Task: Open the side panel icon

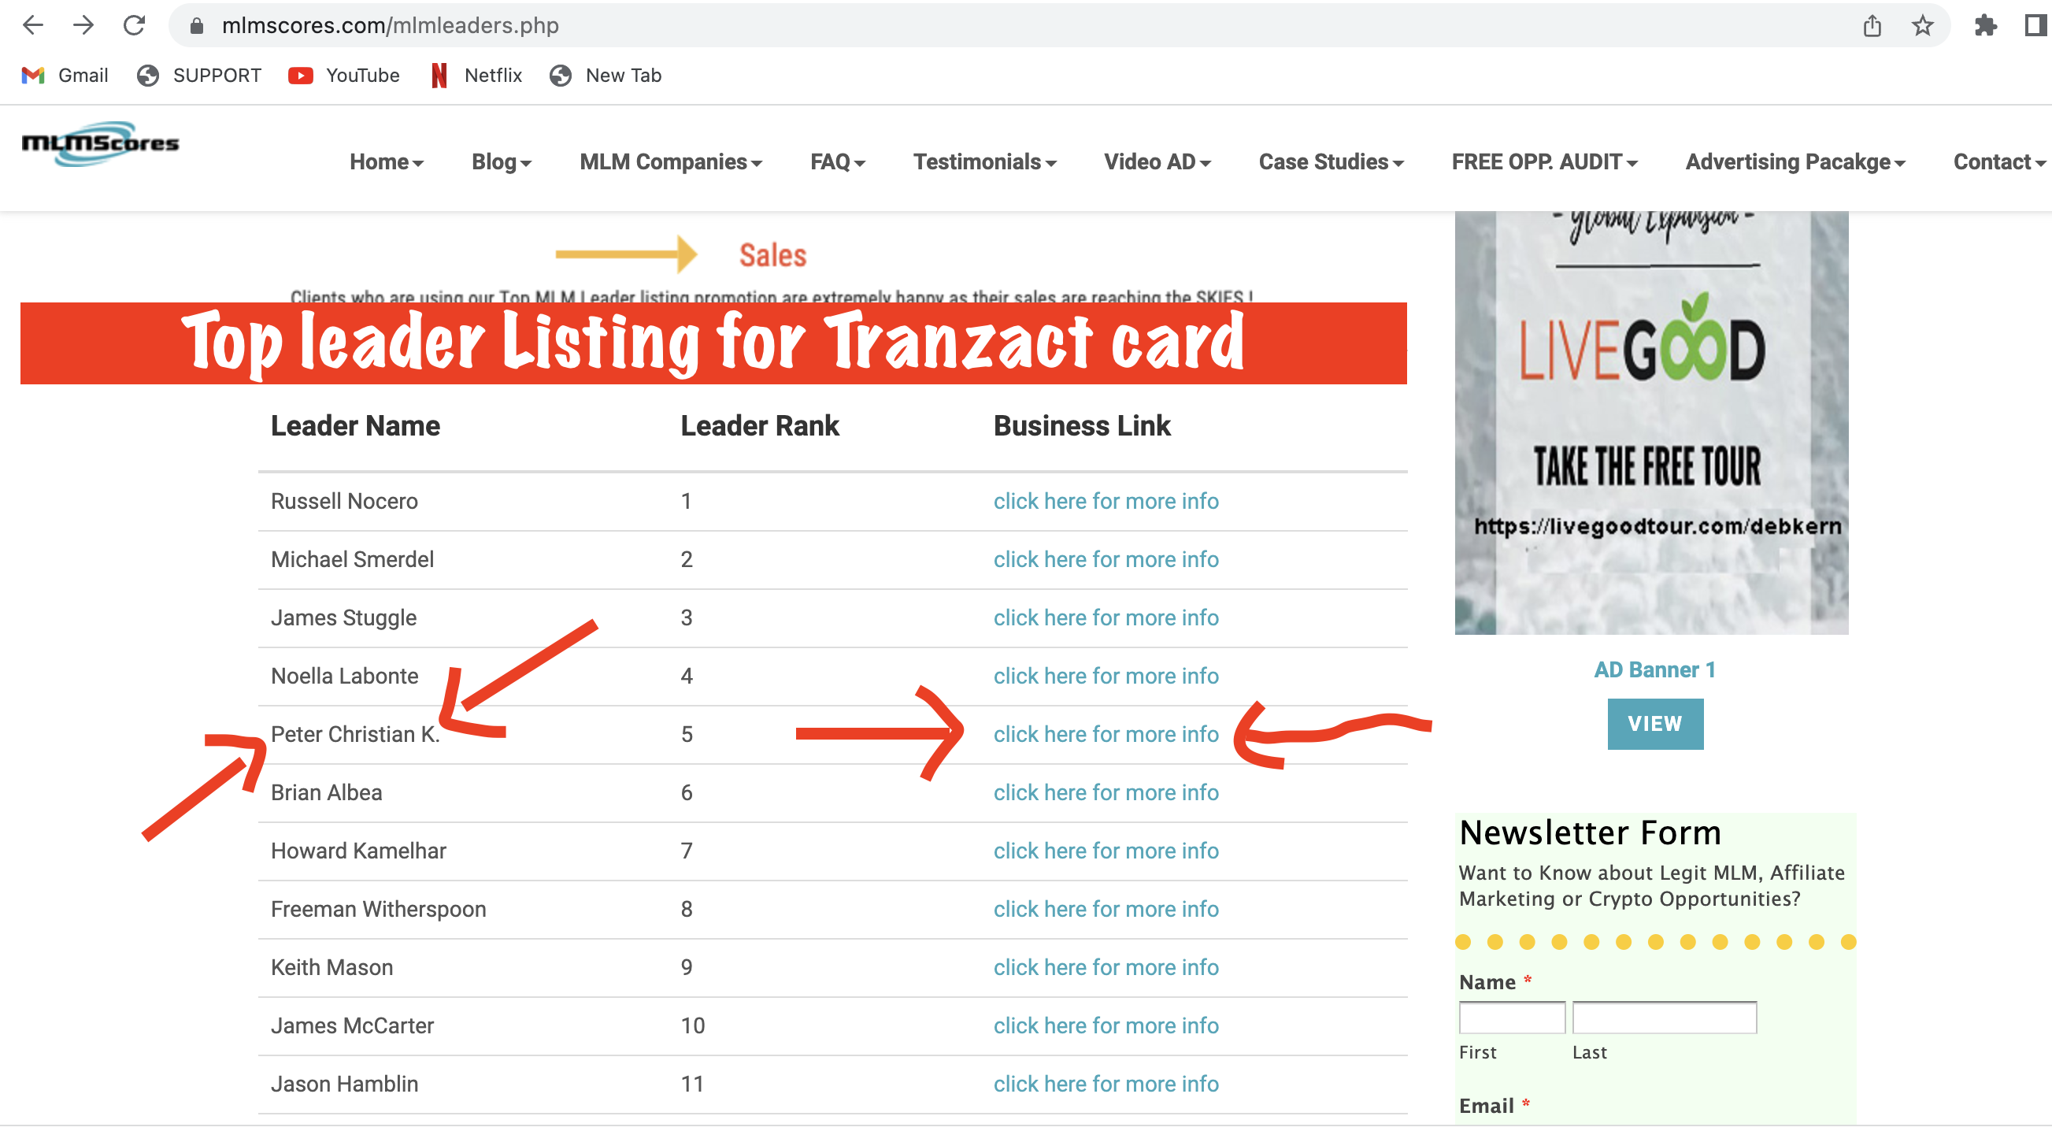Action: 2036,26
